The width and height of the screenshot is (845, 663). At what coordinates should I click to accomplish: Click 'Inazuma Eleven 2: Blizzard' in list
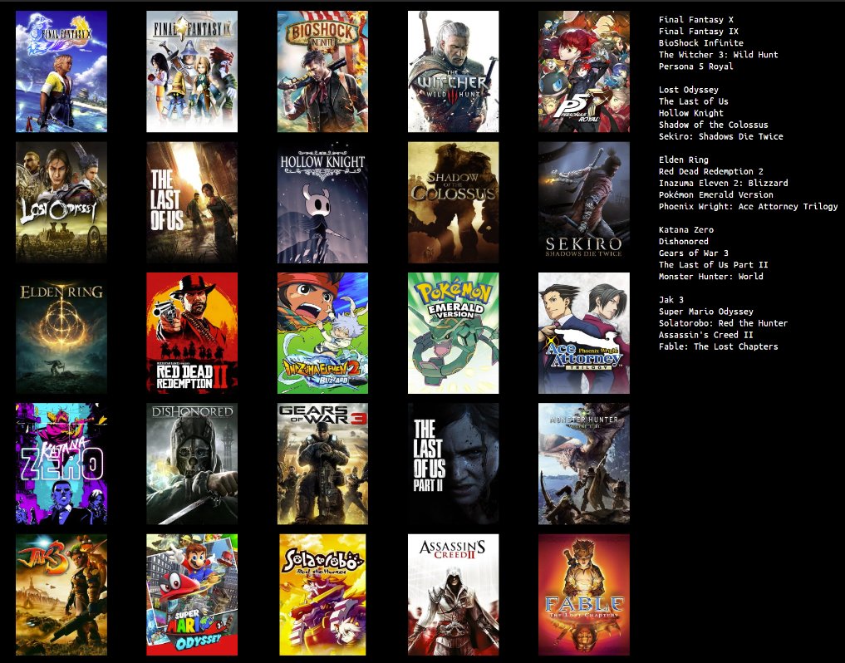click(x=723, y=184)
